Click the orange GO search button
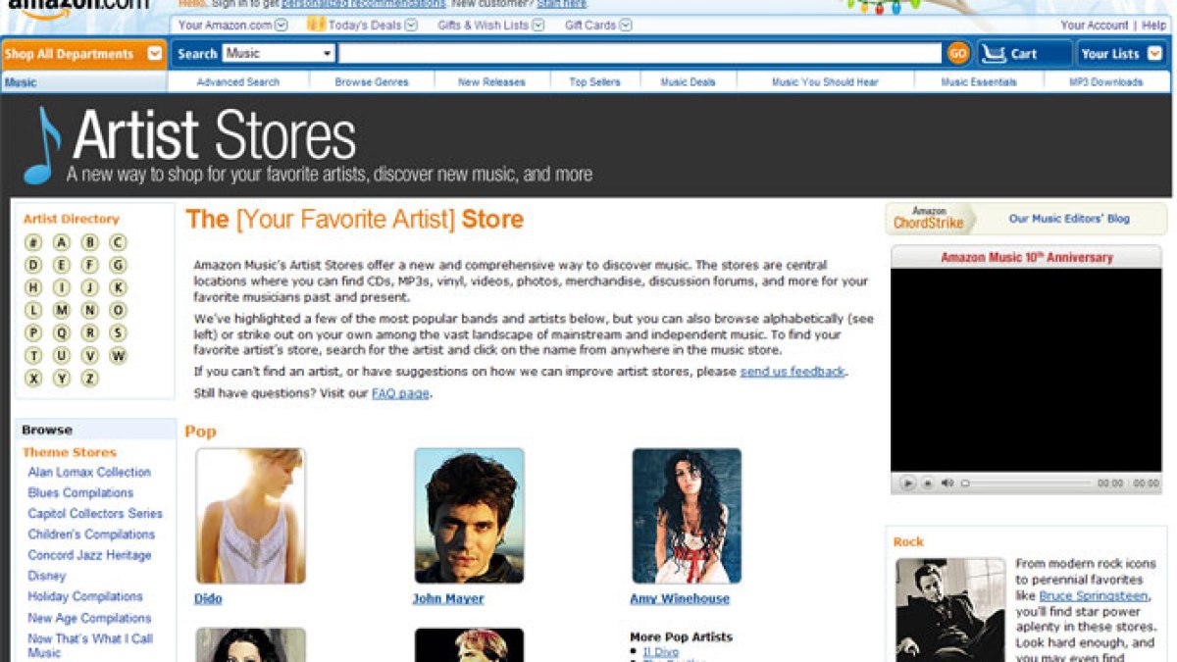 click(x=958, y=53)
